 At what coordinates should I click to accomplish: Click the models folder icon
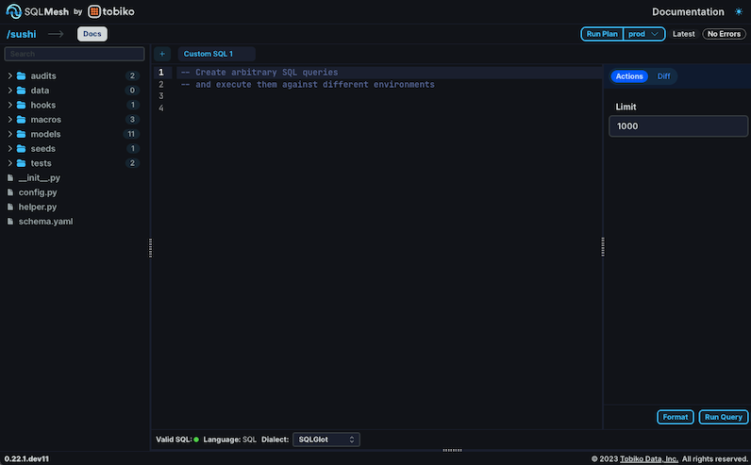pos(21,134)
